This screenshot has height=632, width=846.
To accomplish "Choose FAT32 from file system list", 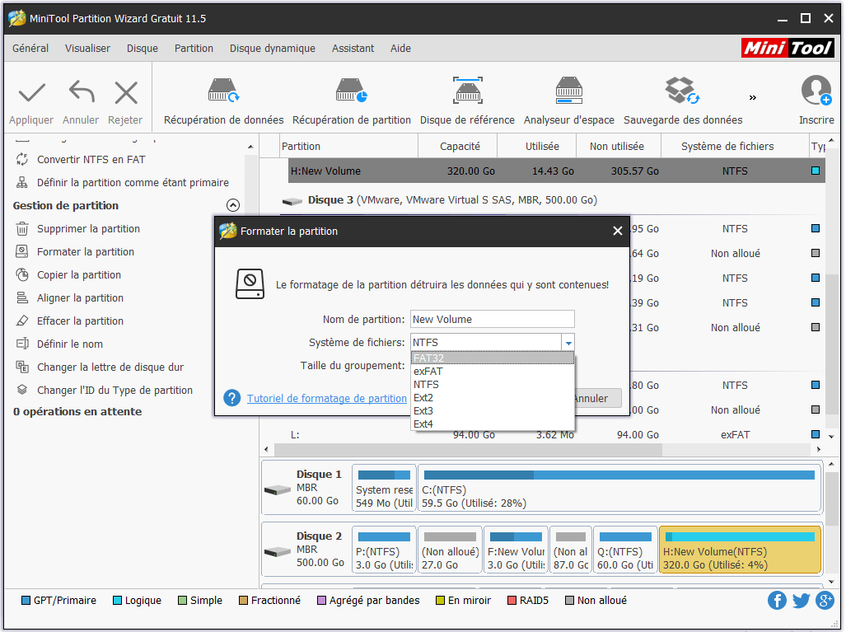I will (492, 358).
